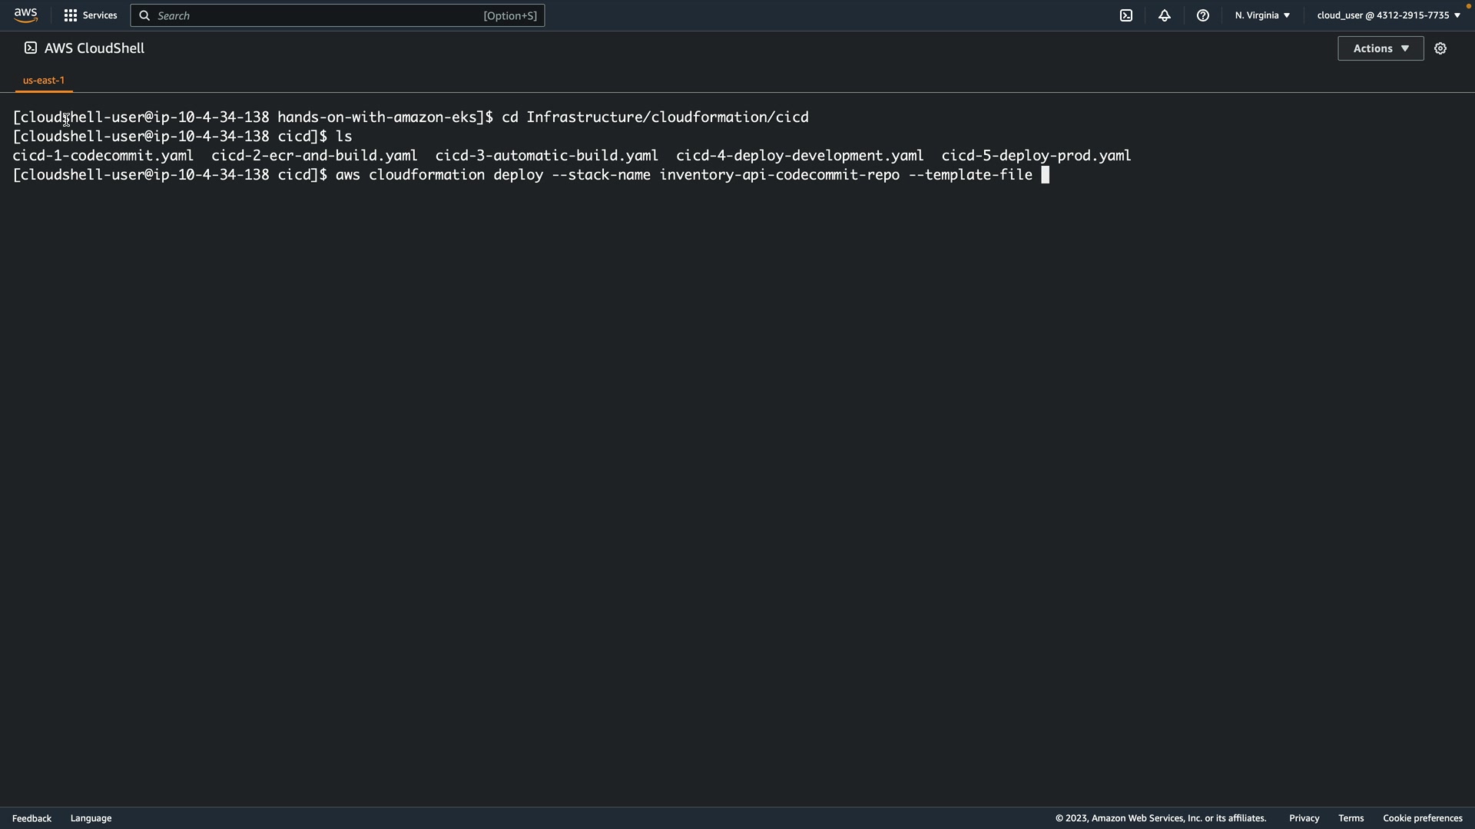Click the search magnifier icon
The width and height of the screenshot is (1475, 829).
point(144,15)
